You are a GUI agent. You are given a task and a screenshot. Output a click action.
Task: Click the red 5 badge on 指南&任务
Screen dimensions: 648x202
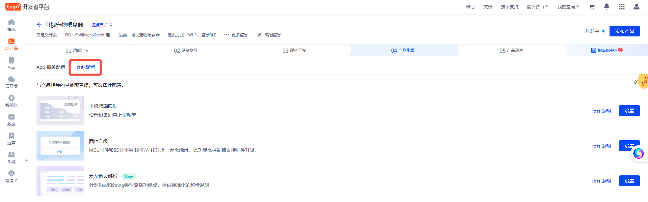(620, 50)
